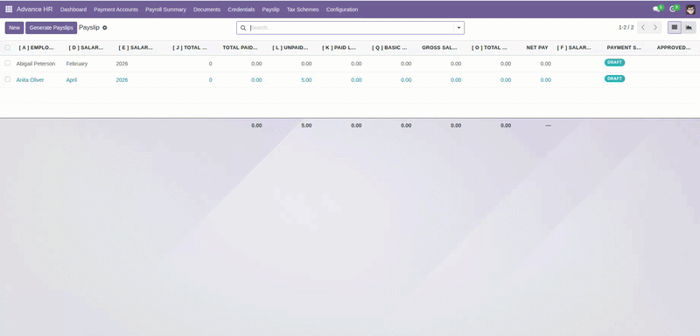The image size is (700, 336).
Task: Open the Tax Schemes menu
Action: (x=303, y=10)
